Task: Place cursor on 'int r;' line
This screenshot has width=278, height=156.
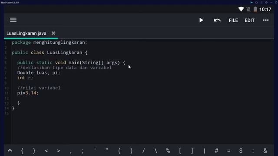Action: 25,78
